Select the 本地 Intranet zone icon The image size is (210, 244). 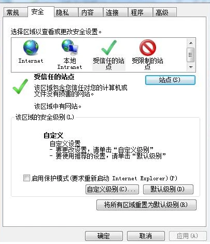tap(70, 47)
